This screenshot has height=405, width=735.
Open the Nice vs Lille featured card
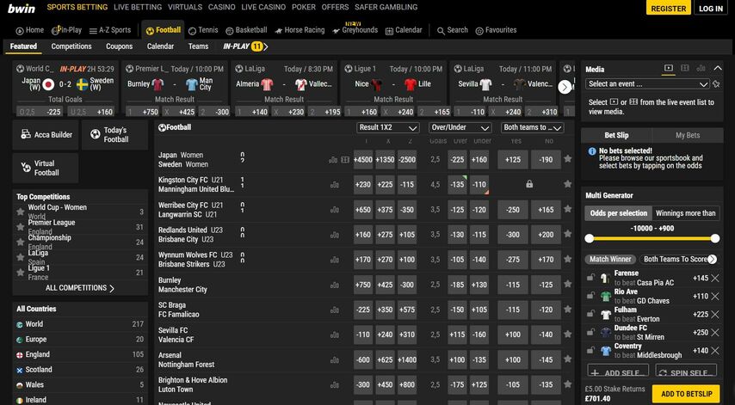coord(393,89)
